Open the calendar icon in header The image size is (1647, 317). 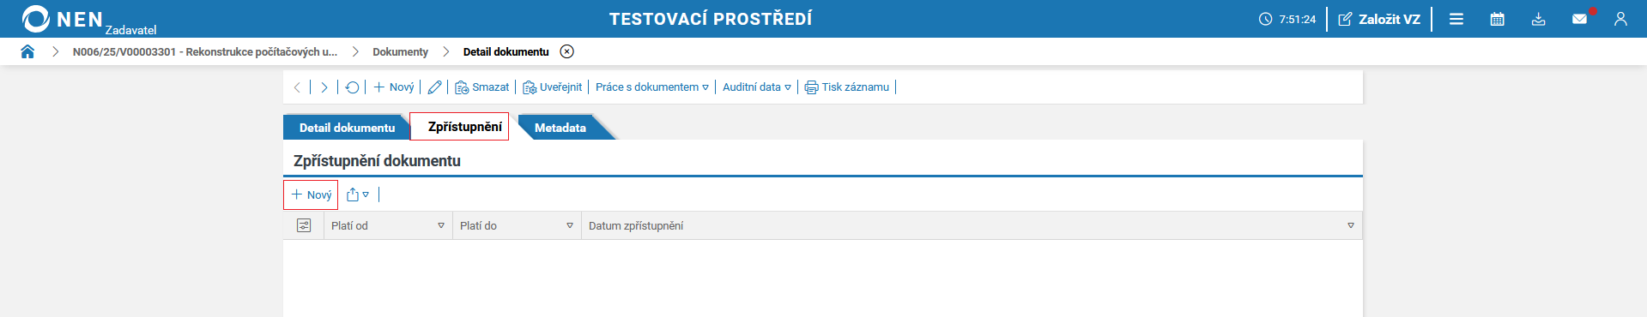(x=1497, y=19)
